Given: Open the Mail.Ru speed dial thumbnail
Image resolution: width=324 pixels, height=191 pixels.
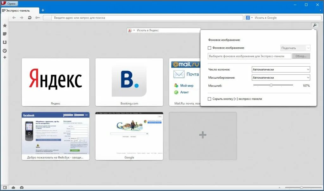Looking at the screenshot, I should [x=184, y=82].
